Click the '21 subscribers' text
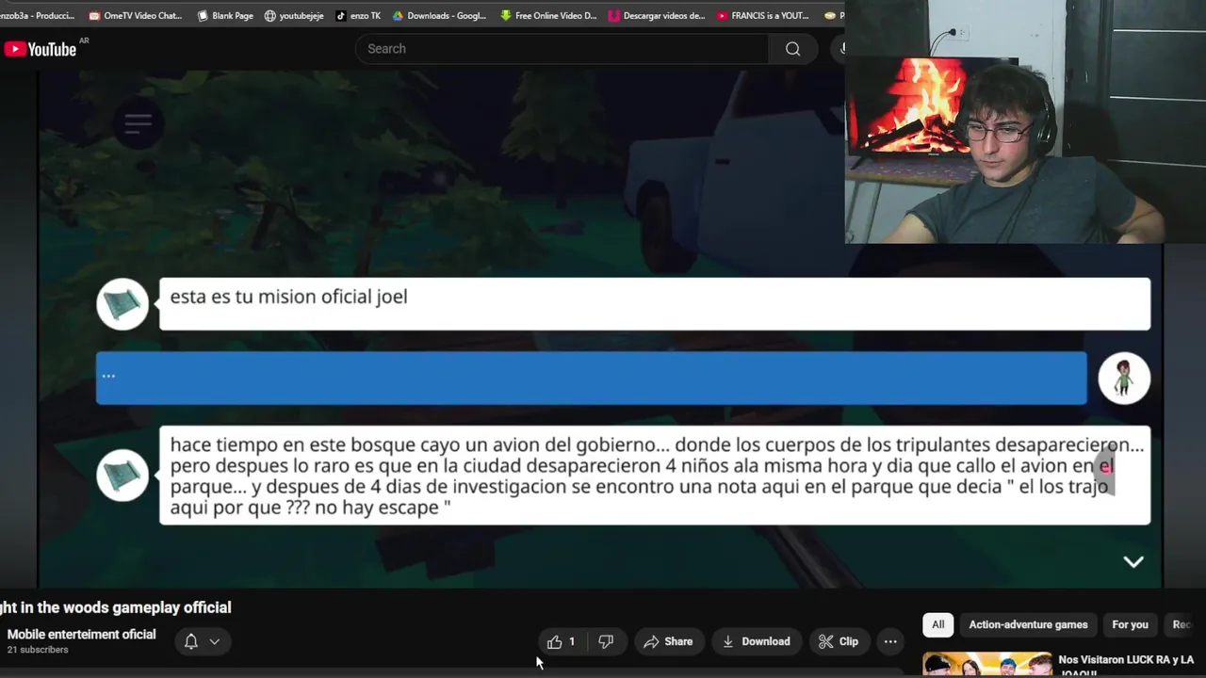1206x678 pixels. click(x=38, y=650)
